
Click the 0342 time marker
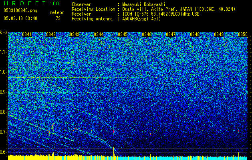pos(51,34)
